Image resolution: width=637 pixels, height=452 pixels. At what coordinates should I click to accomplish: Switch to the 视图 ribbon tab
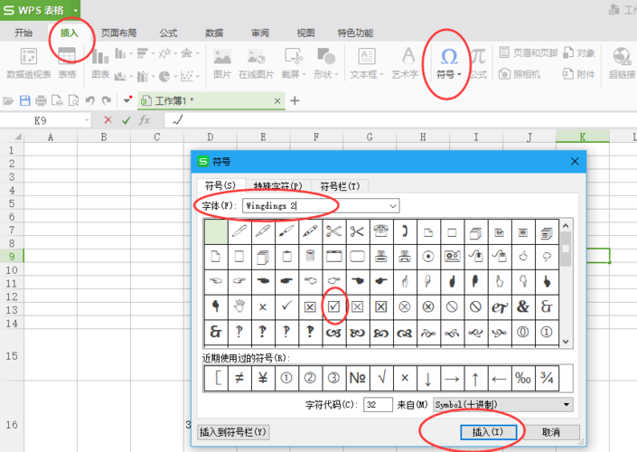tap(305, 33)
